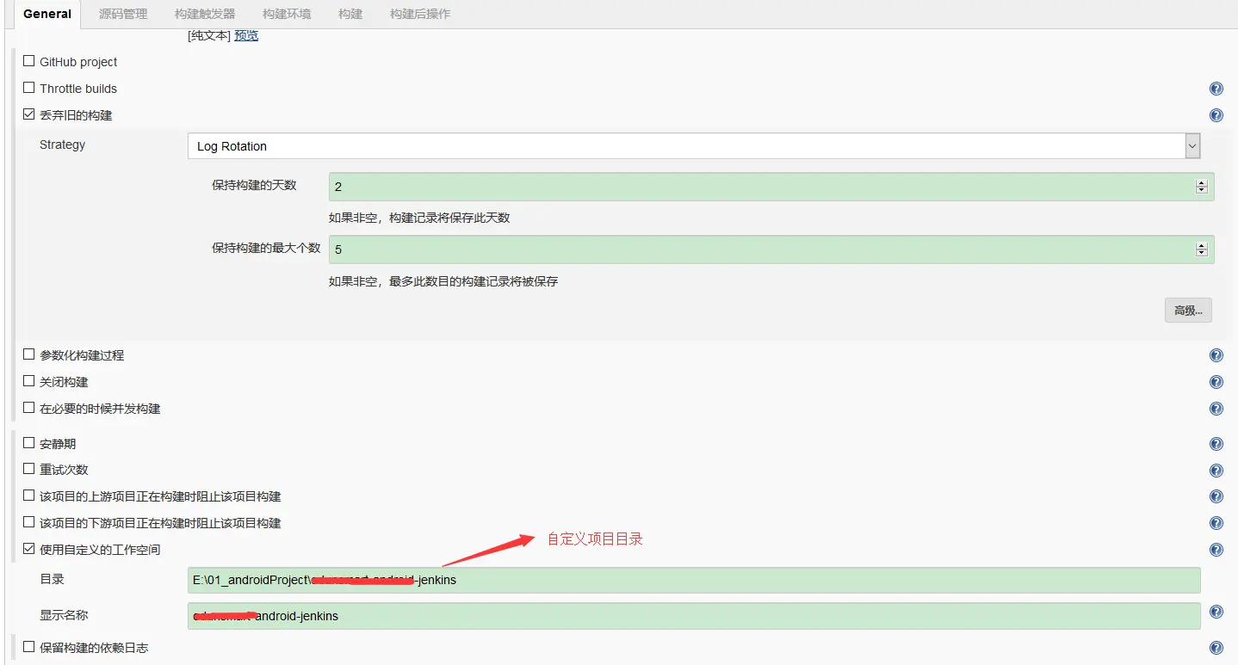1238x665 pixels.
Task: Open help for 在必要的时候并发构建
Action: [x=1216, y=409]
